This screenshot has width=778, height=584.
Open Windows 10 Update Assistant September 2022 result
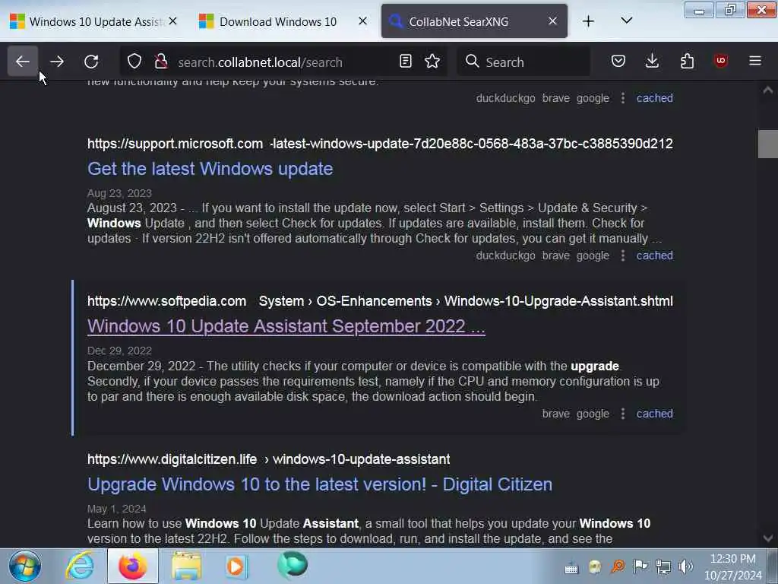tap(286, 327)
